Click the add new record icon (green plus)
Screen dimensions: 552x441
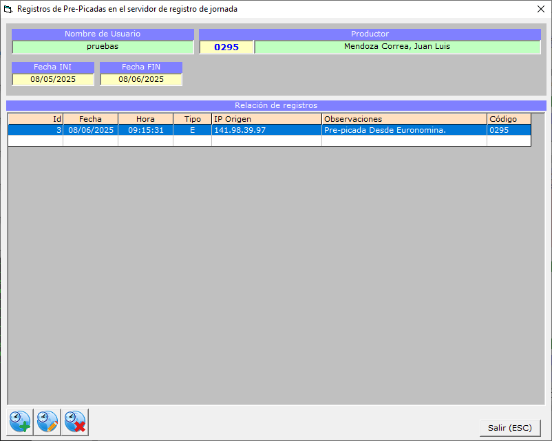pyautogui.click(x=21, y=420)
